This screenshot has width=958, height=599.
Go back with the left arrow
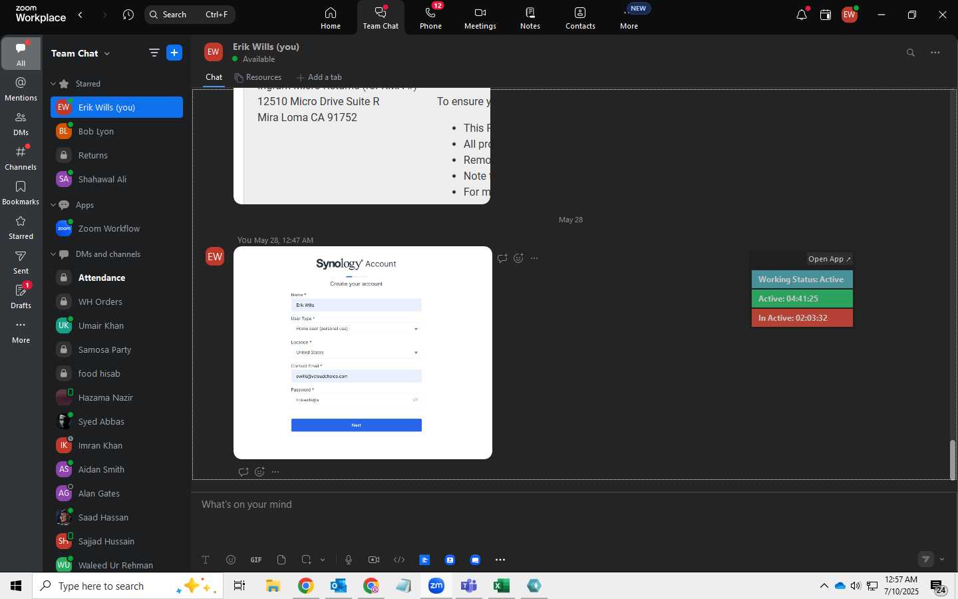tap(80, 15)
